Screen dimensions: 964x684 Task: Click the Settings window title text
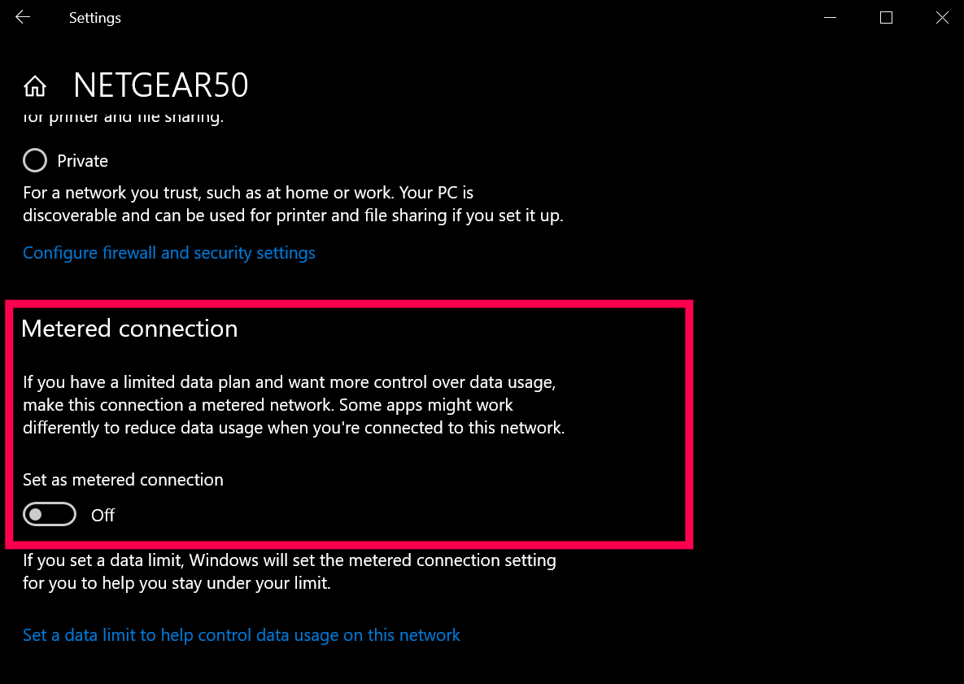tap(94, 18)
